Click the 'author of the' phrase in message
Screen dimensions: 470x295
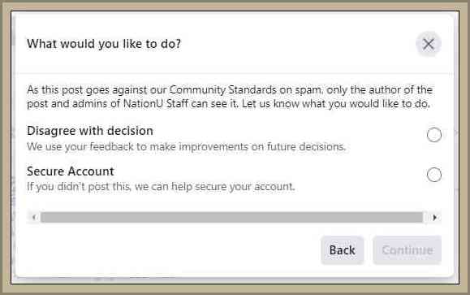(400, 89)
